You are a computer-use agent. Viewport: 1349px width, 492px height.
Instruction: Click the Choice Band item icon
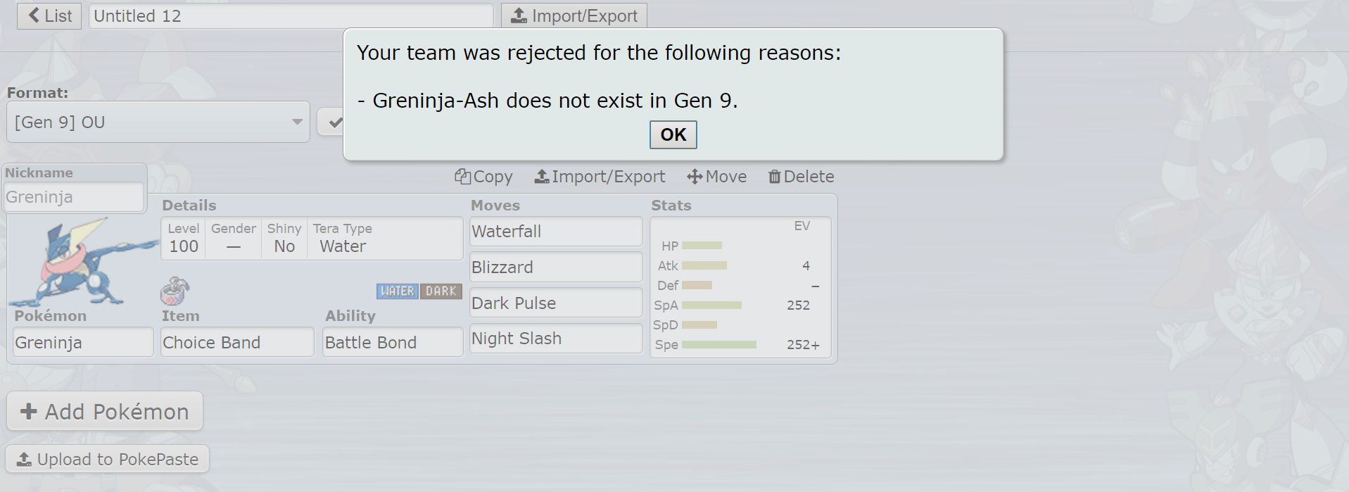[175, 290]
